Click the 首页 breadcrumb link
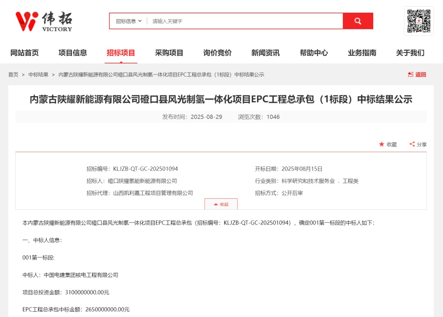This screenshot has height=317, width=443. point(13,74)
